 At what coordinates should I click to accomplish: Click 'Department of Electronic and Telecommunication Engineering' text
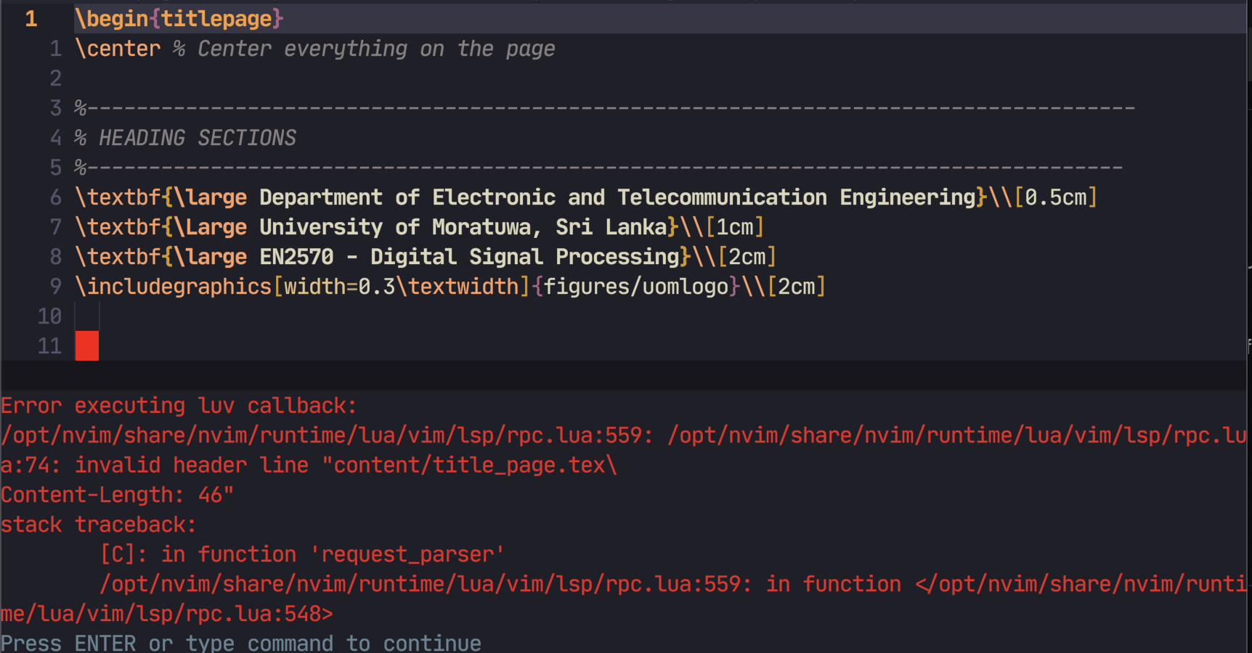[x=618, y=197]
